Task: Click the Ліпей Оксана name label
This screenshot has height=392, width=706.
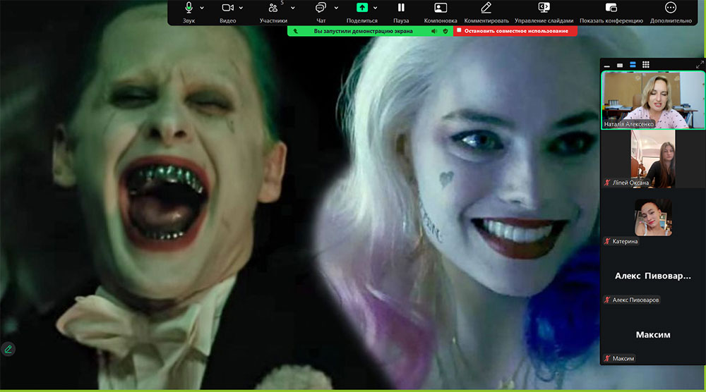Action: click(x=630, y=183)
